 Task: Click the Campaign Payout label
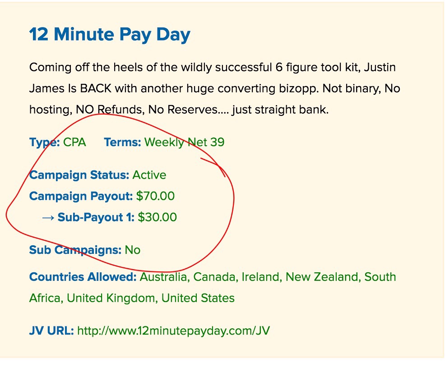click(81, 196)
